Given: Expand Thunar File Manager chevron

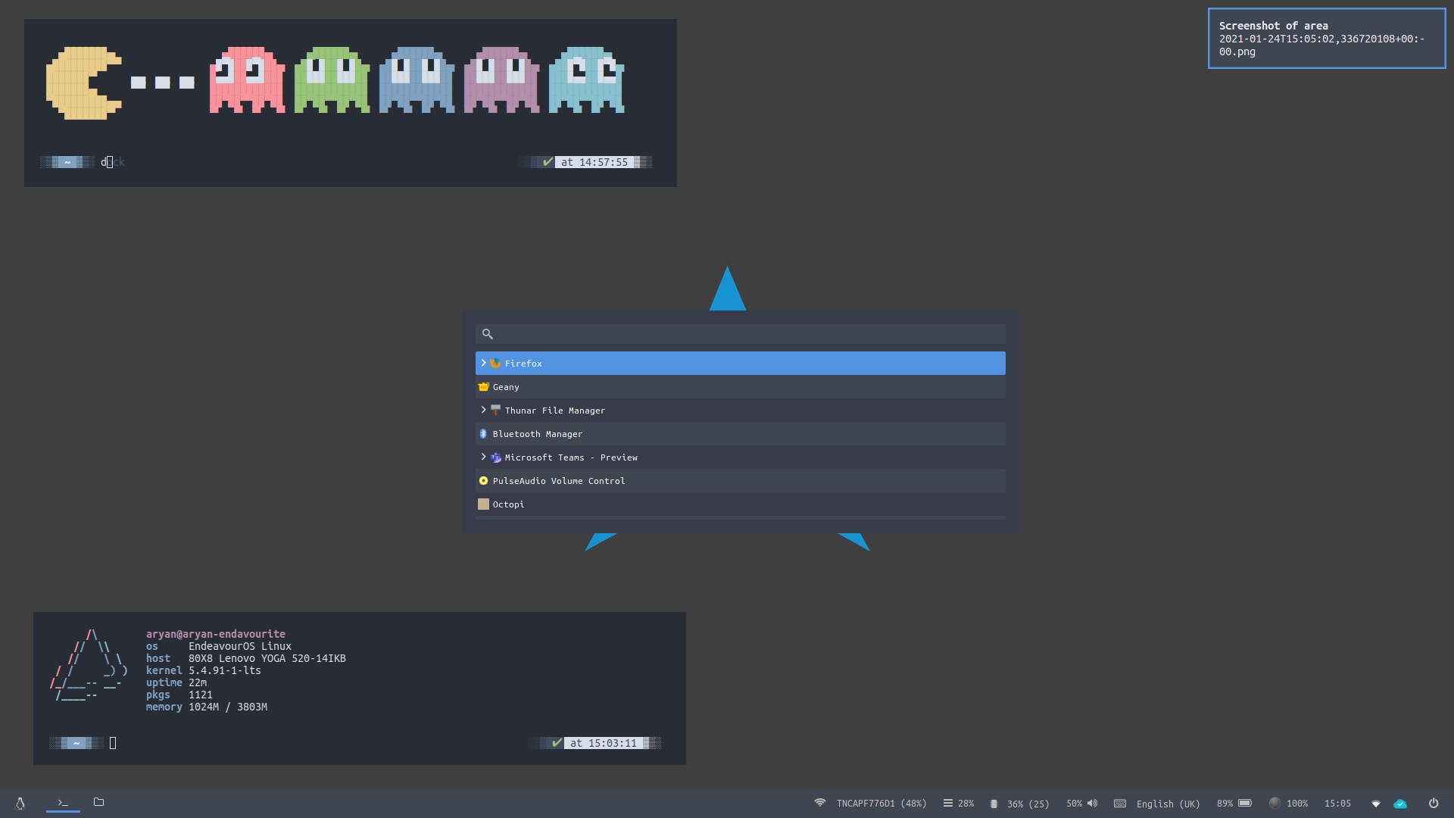Looking at the screenshot, I should 483,410.
